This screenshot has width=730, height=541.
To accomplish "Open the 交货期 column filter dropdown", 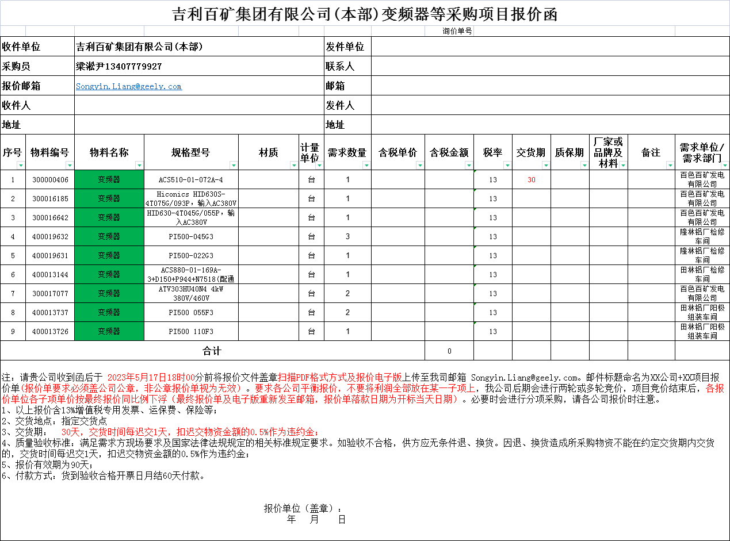I will (546, 166).
